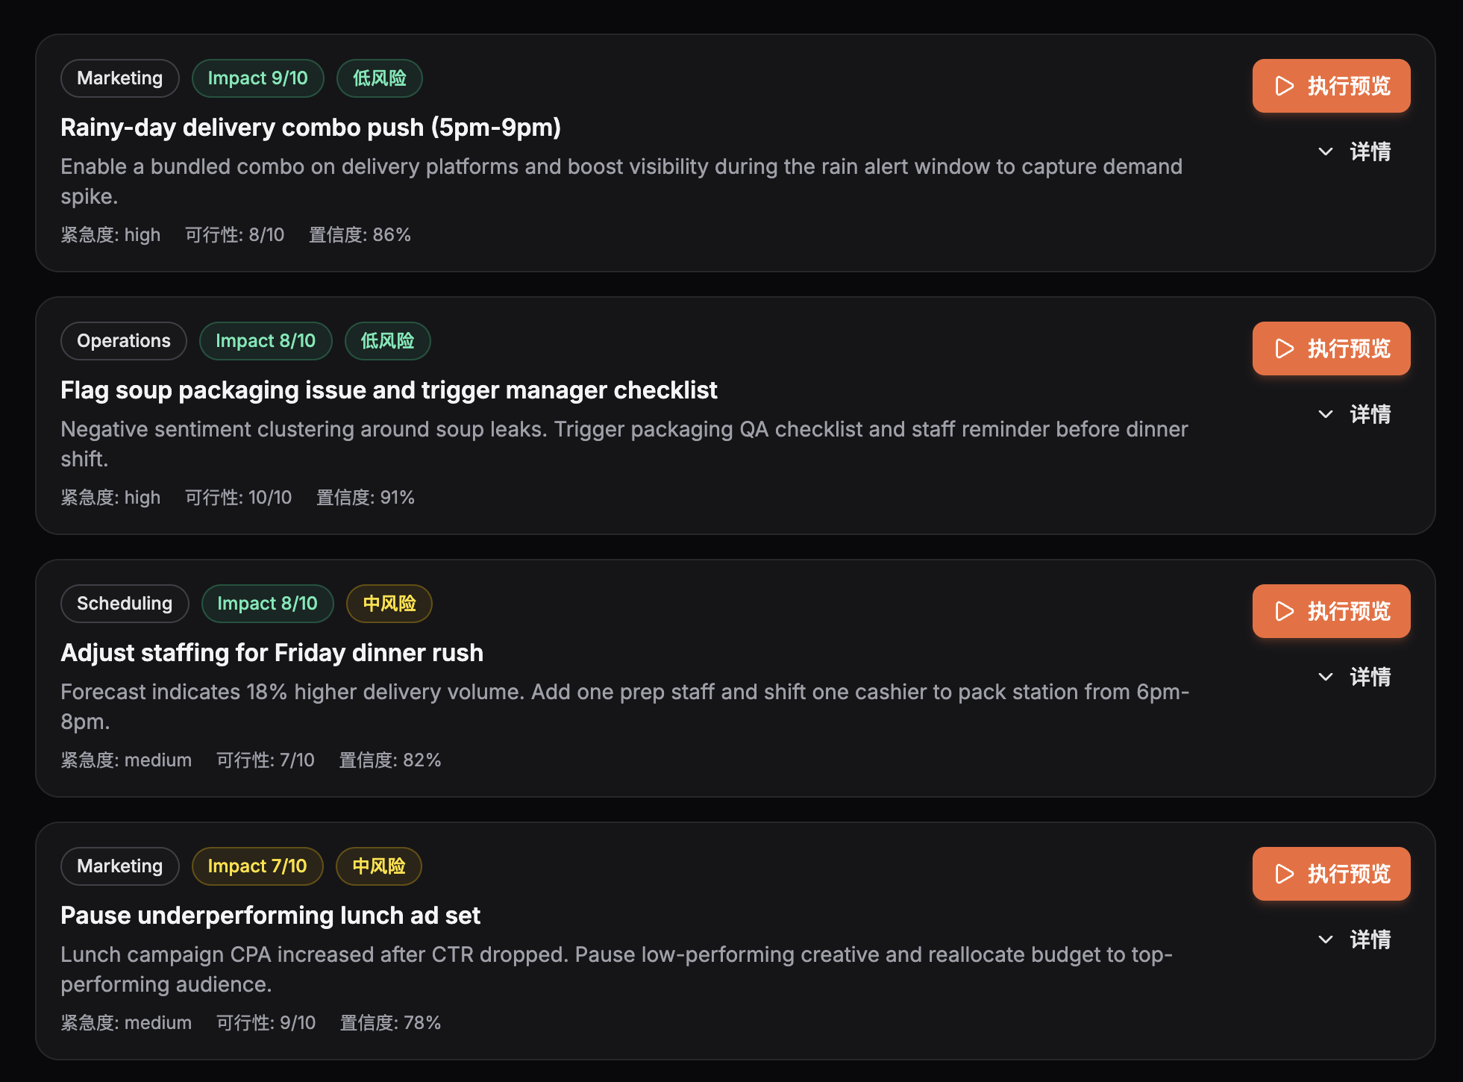Click the Impact 7/10 badge on the lunch ad card
Screen dimensions: 1463x1082
[257, 866]
